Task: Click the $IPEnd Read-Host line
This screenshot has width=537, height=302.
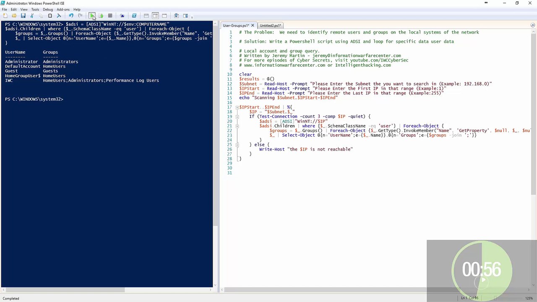Action: [341, 93]
